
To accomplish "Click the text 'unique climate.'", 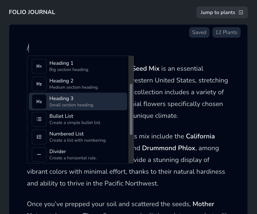I will coord(156,116).
